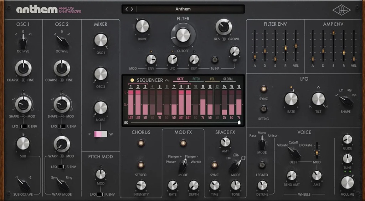Click the filter ENV mod knob
The width and height of the screenshot is (365, 201).
click(151, 59)
